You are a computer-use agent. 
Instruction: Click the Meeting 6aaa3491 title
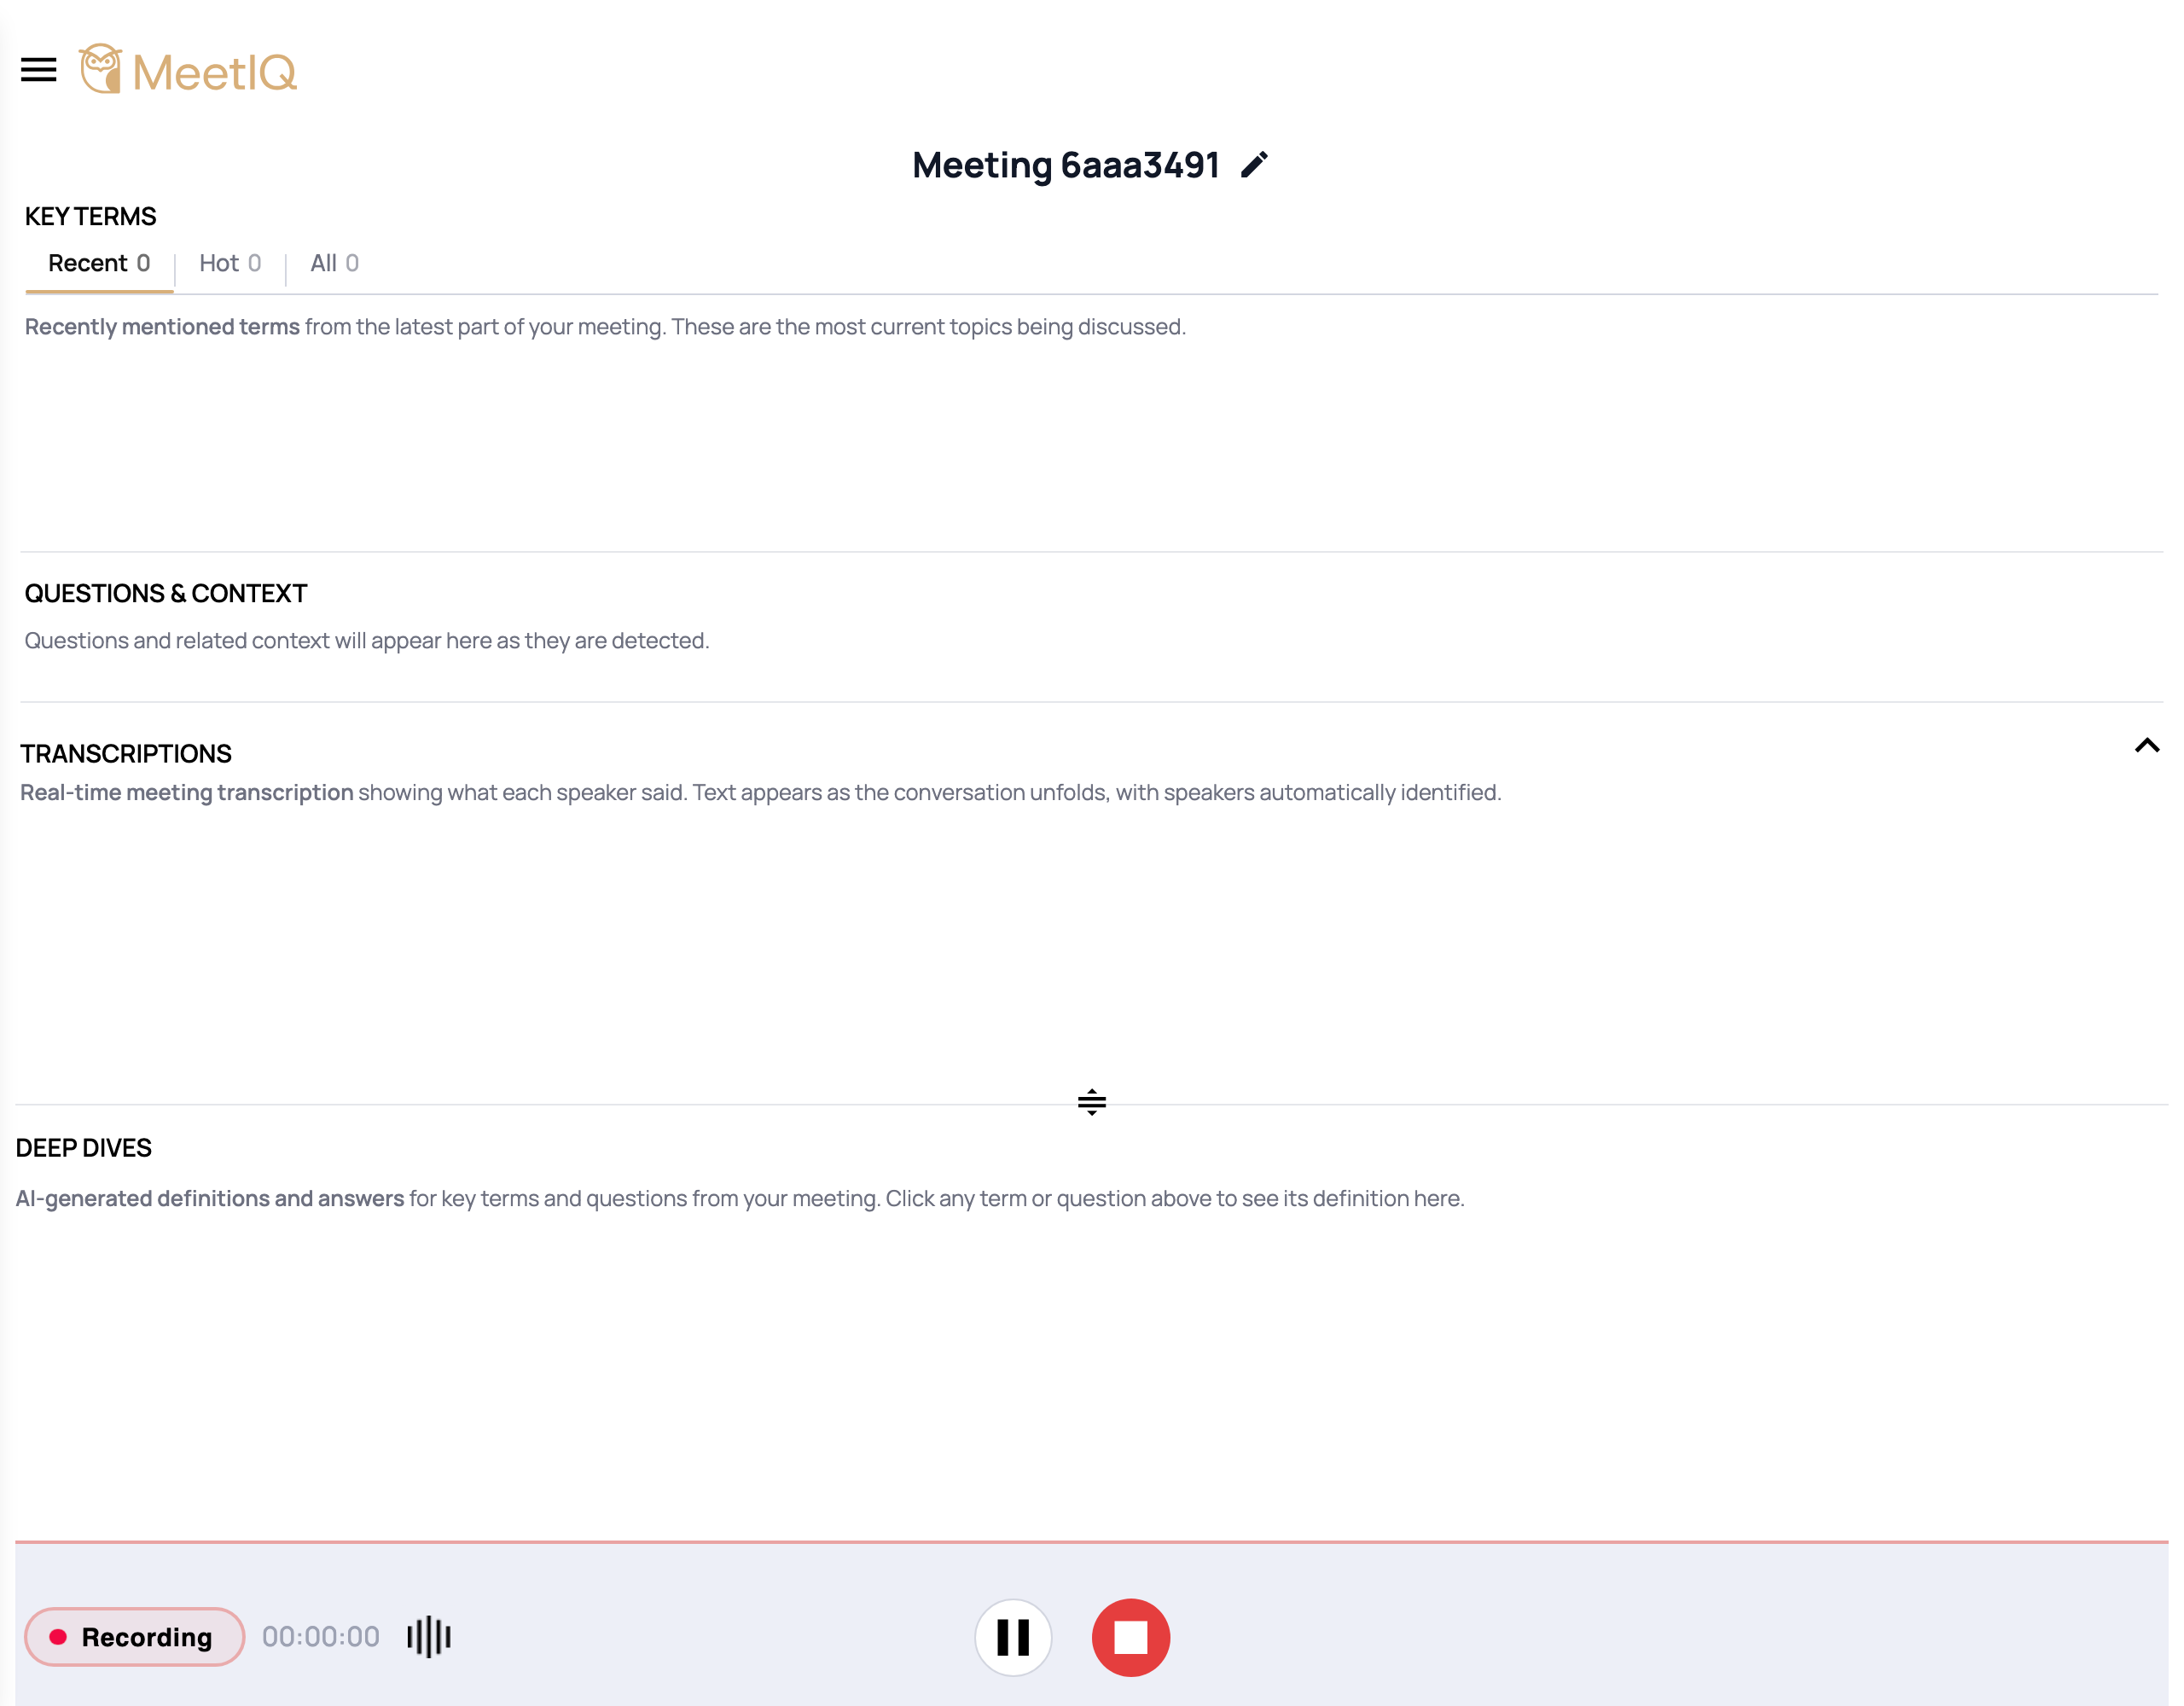coord(1066,165)
